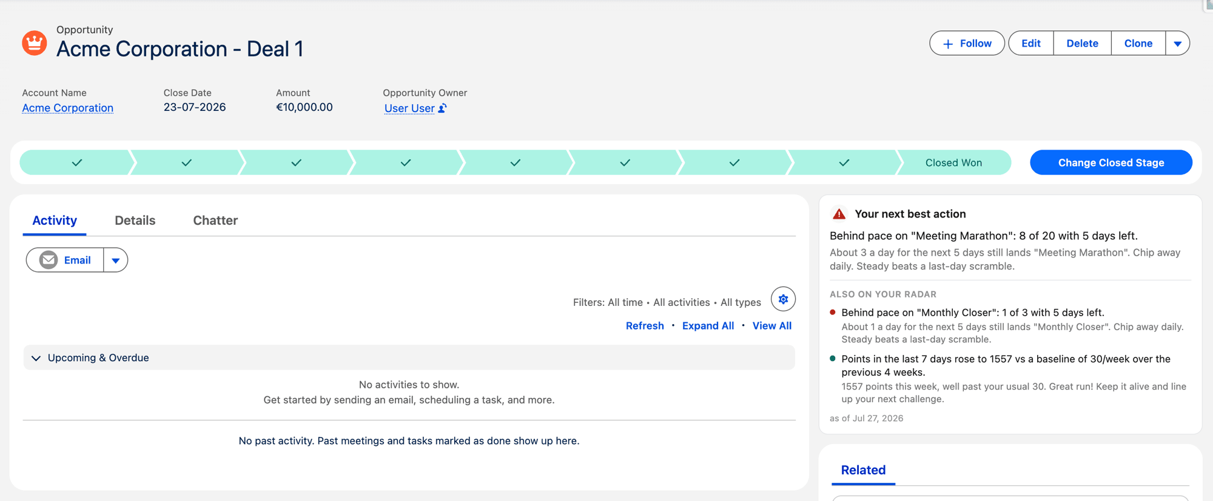Select the fifth completed stage in path
This screenshot has height=501, width=1213.
click(x=515, y=162)
